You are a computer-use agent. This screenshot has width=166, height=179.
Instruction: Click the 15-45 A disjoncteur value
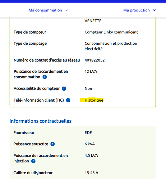[91, 173]
